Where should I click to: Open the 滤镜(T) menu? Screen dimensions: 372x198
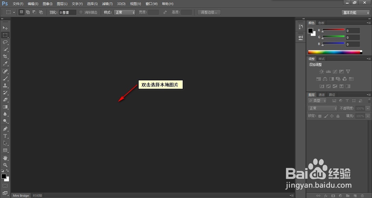pyautogui.click(x=107, y=4)
